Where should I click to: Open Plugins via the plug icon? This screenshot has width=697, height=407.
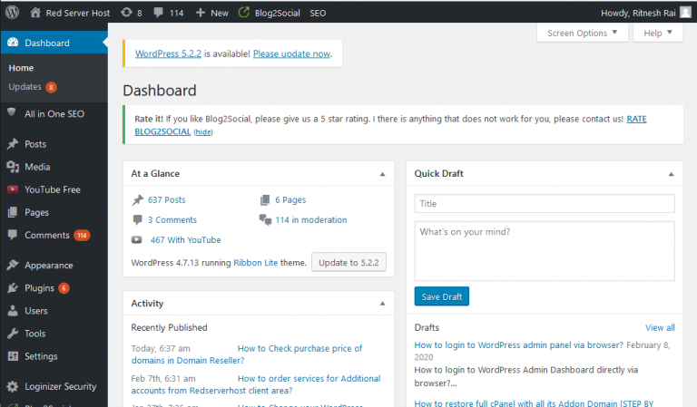13,288
